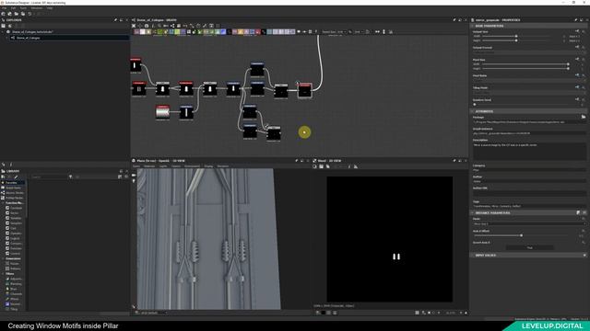This screenshot has width=590, height=331.
Task: Toggle the Invert Axis X True/False button
Action: (x=530, y=247)
